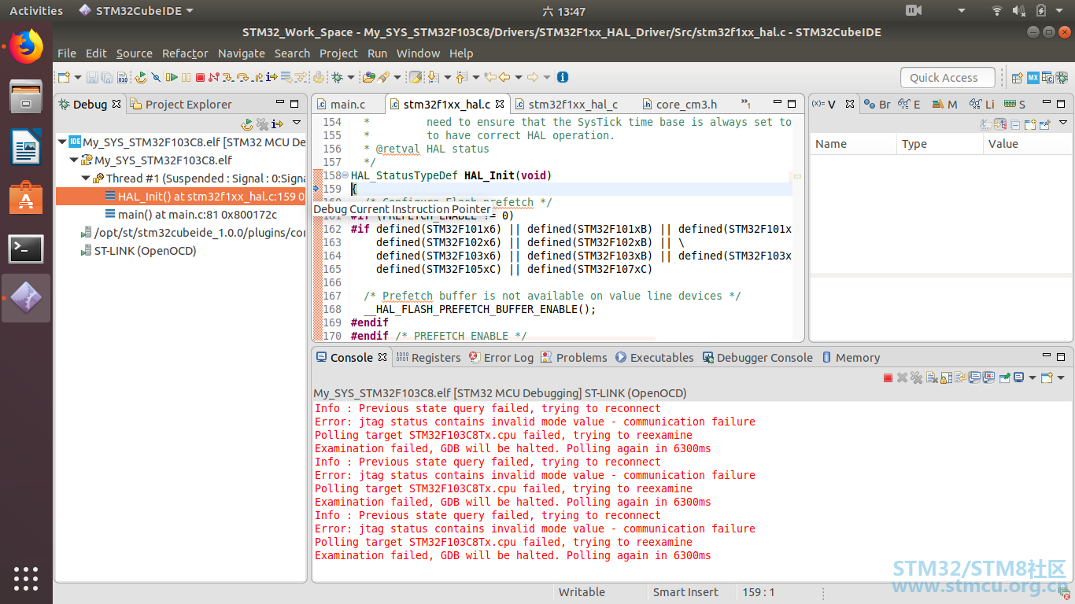Click the Quick Access search field
Screen dimensions: 1075x604
point(948,77)
